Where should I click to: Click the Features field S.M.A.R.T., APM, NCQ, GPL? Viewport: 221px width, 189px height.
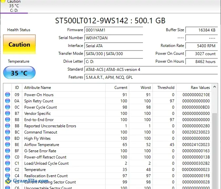tap(151, 77)
